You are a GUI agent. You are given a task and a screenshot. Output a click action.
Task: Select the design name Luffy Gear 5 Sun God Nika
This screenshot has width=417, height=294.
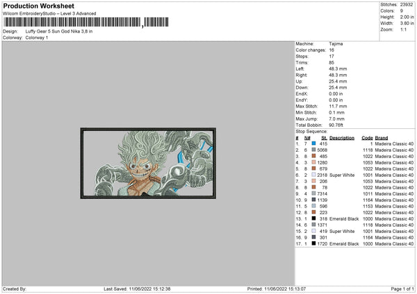click(59, 31)
